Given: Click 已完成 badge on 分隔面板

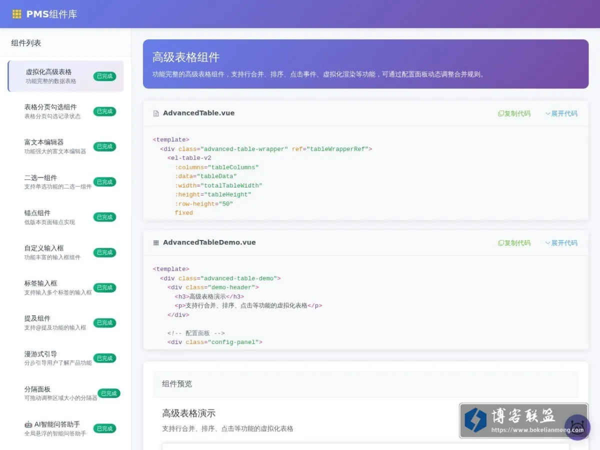Looking at the screenshot, I should [108, 393].
